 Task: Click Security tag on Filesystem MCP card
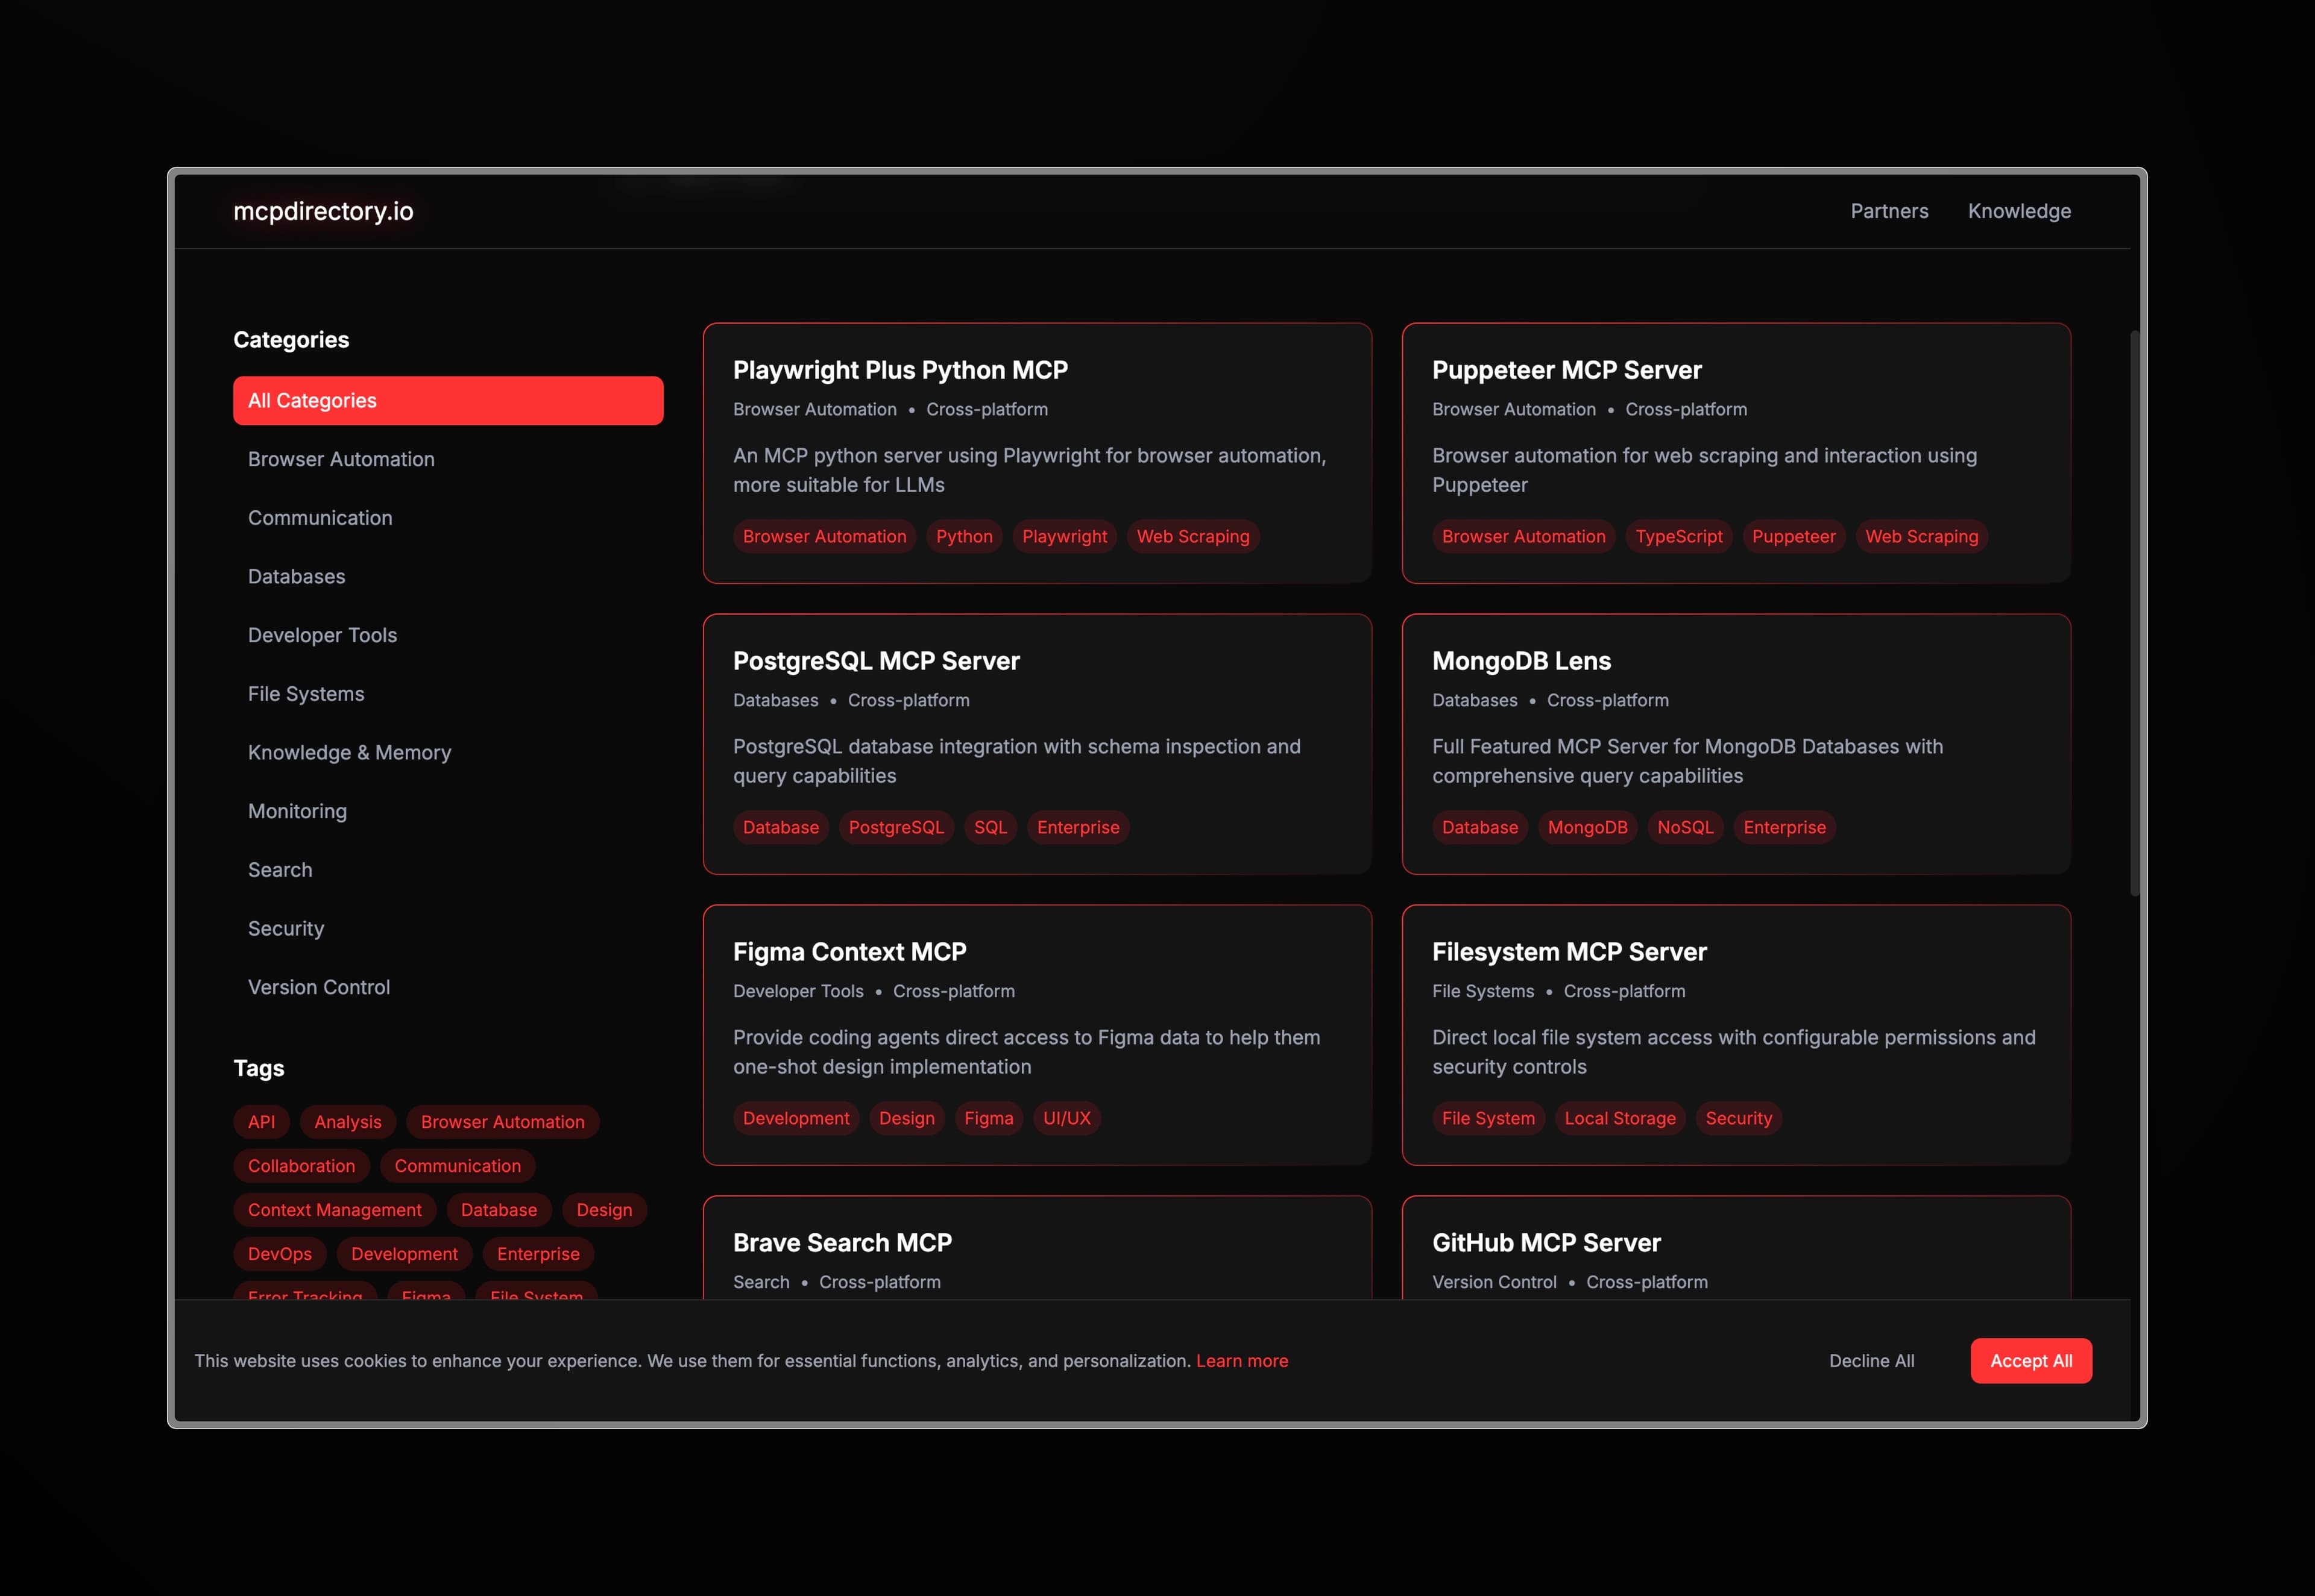[1739, 1119]
